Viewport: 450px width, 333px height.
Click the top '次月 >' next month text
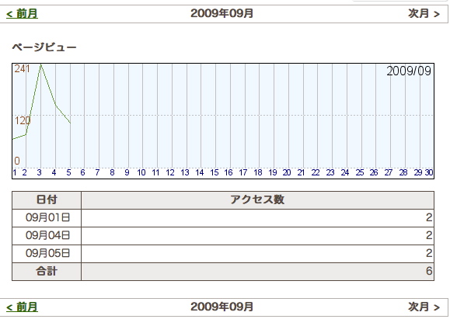[424, 13]
